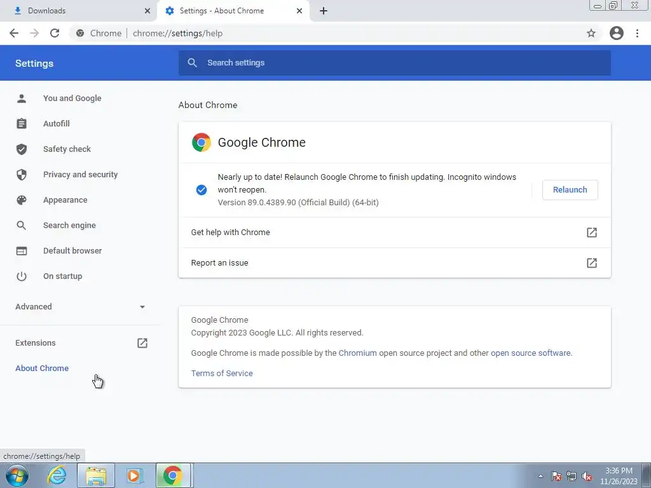
Task: Click the palette icon for Appearance
Action: click(22, 200)
